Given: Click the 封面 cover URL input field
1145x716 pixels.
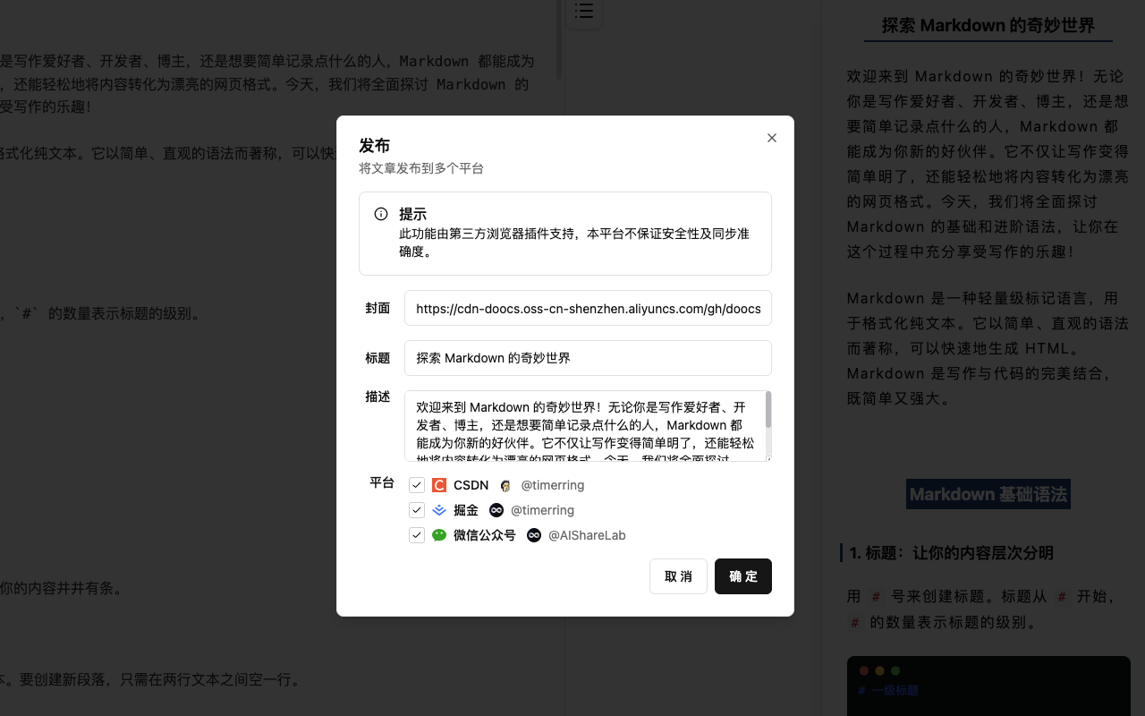Looking at the screenshot, I should [588, 308].
